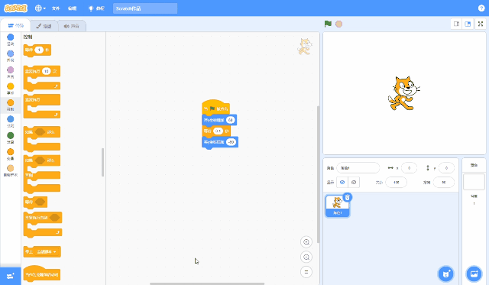Click the if-then palette block
The height and width of the screenshot is (285, 489).
click(x=42, y=139)
